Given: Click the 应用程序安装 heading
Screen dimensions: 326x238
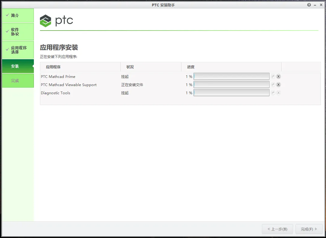Looking at the screenshot, I should click(59, 47).
